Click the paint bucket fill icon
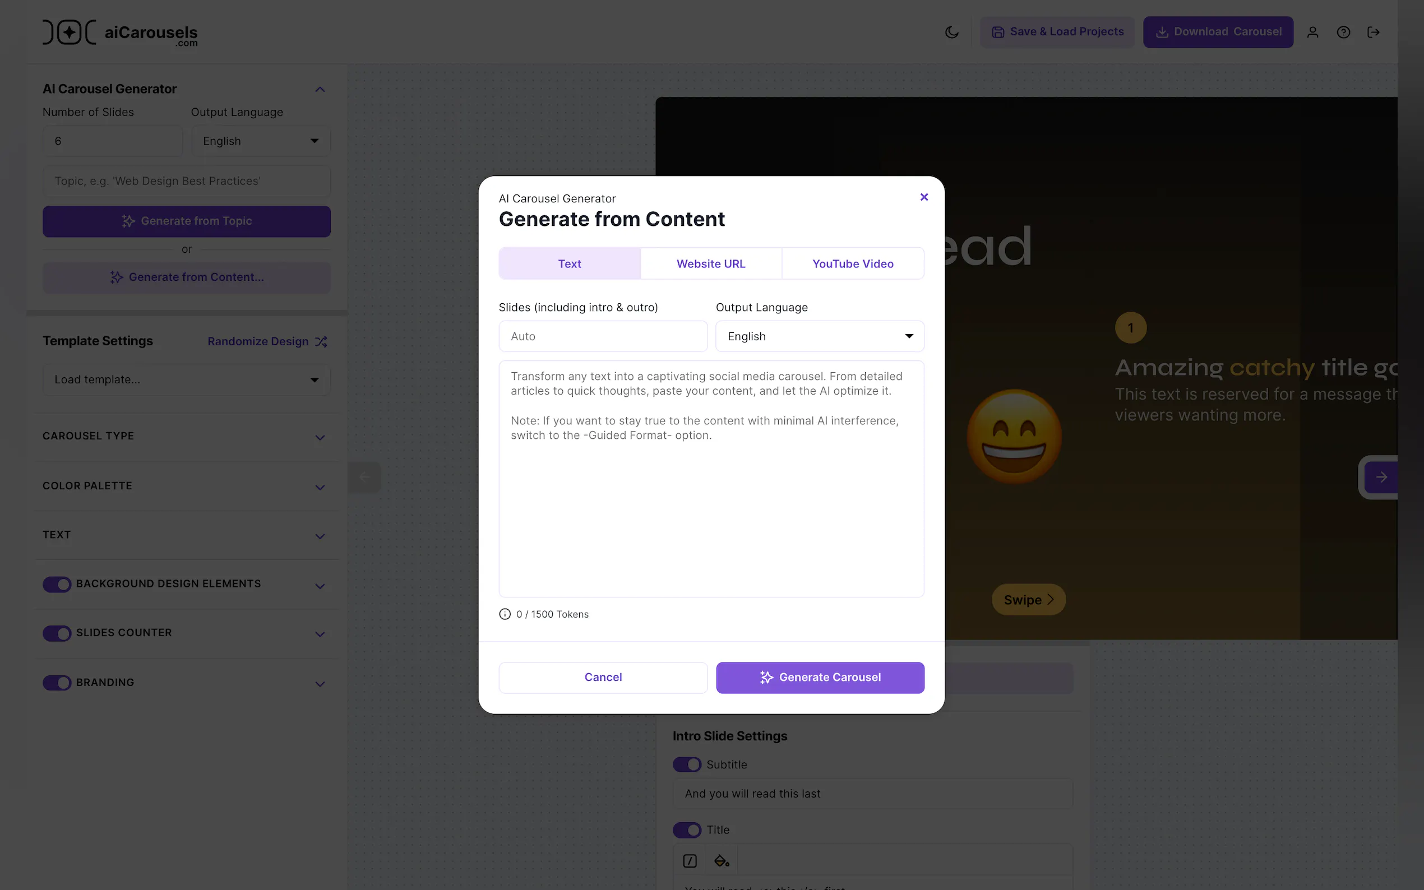This screenshot has width=1424, height=890. coord(721,860)
